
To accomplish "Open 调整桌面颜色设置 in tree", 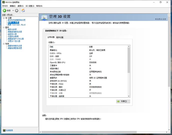I will click(15, 32).
